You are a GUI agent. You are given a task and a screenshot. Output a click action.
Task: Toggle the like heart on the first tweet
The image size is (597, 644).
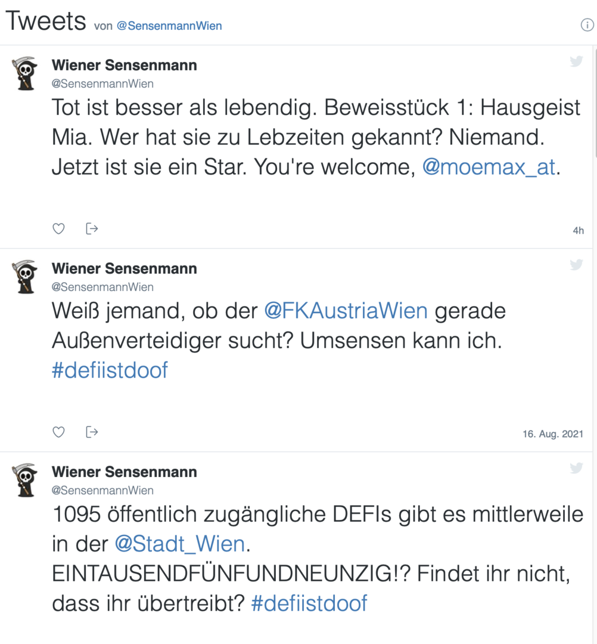pyautogui.click(x=58, y=228)
